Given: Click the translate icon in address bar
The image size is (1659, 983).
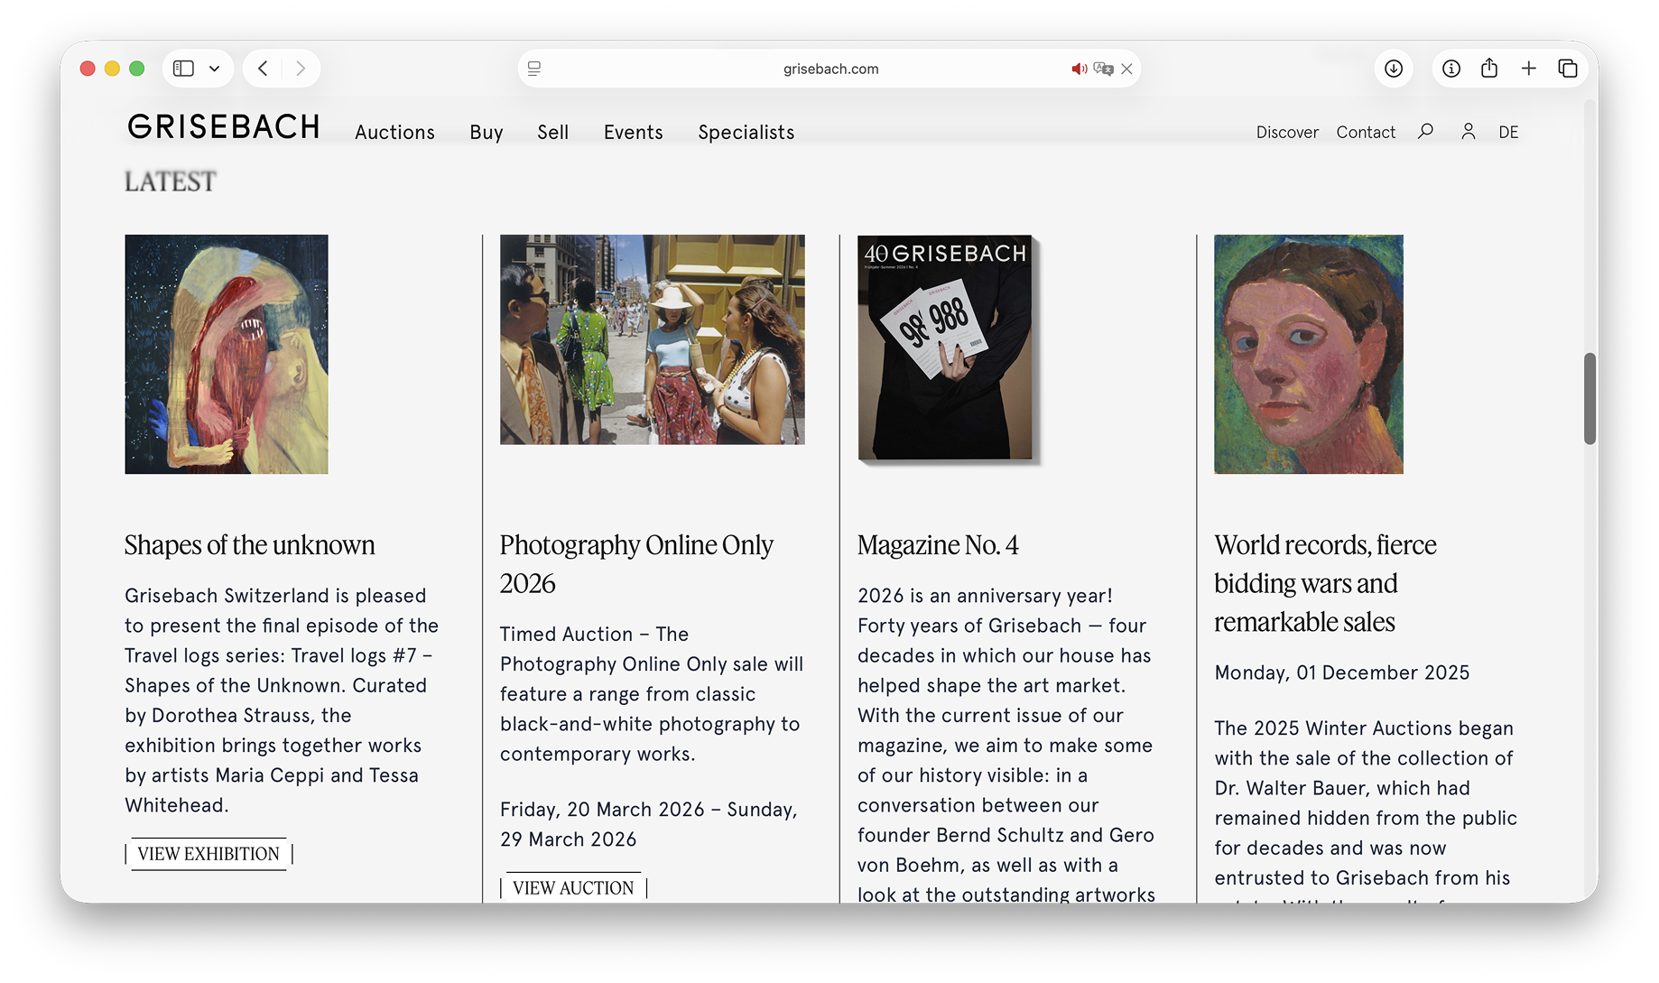Looking at the screenshot, I should (1103, 69).
